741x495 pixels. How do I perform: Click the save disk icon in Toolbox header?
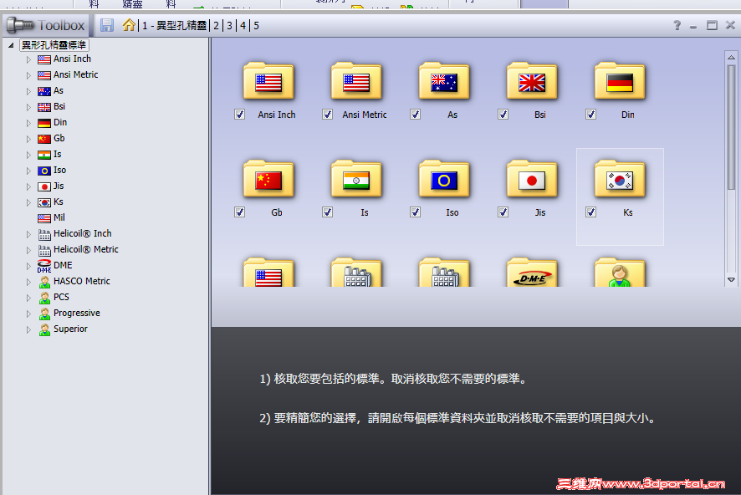tap(107, 25)
